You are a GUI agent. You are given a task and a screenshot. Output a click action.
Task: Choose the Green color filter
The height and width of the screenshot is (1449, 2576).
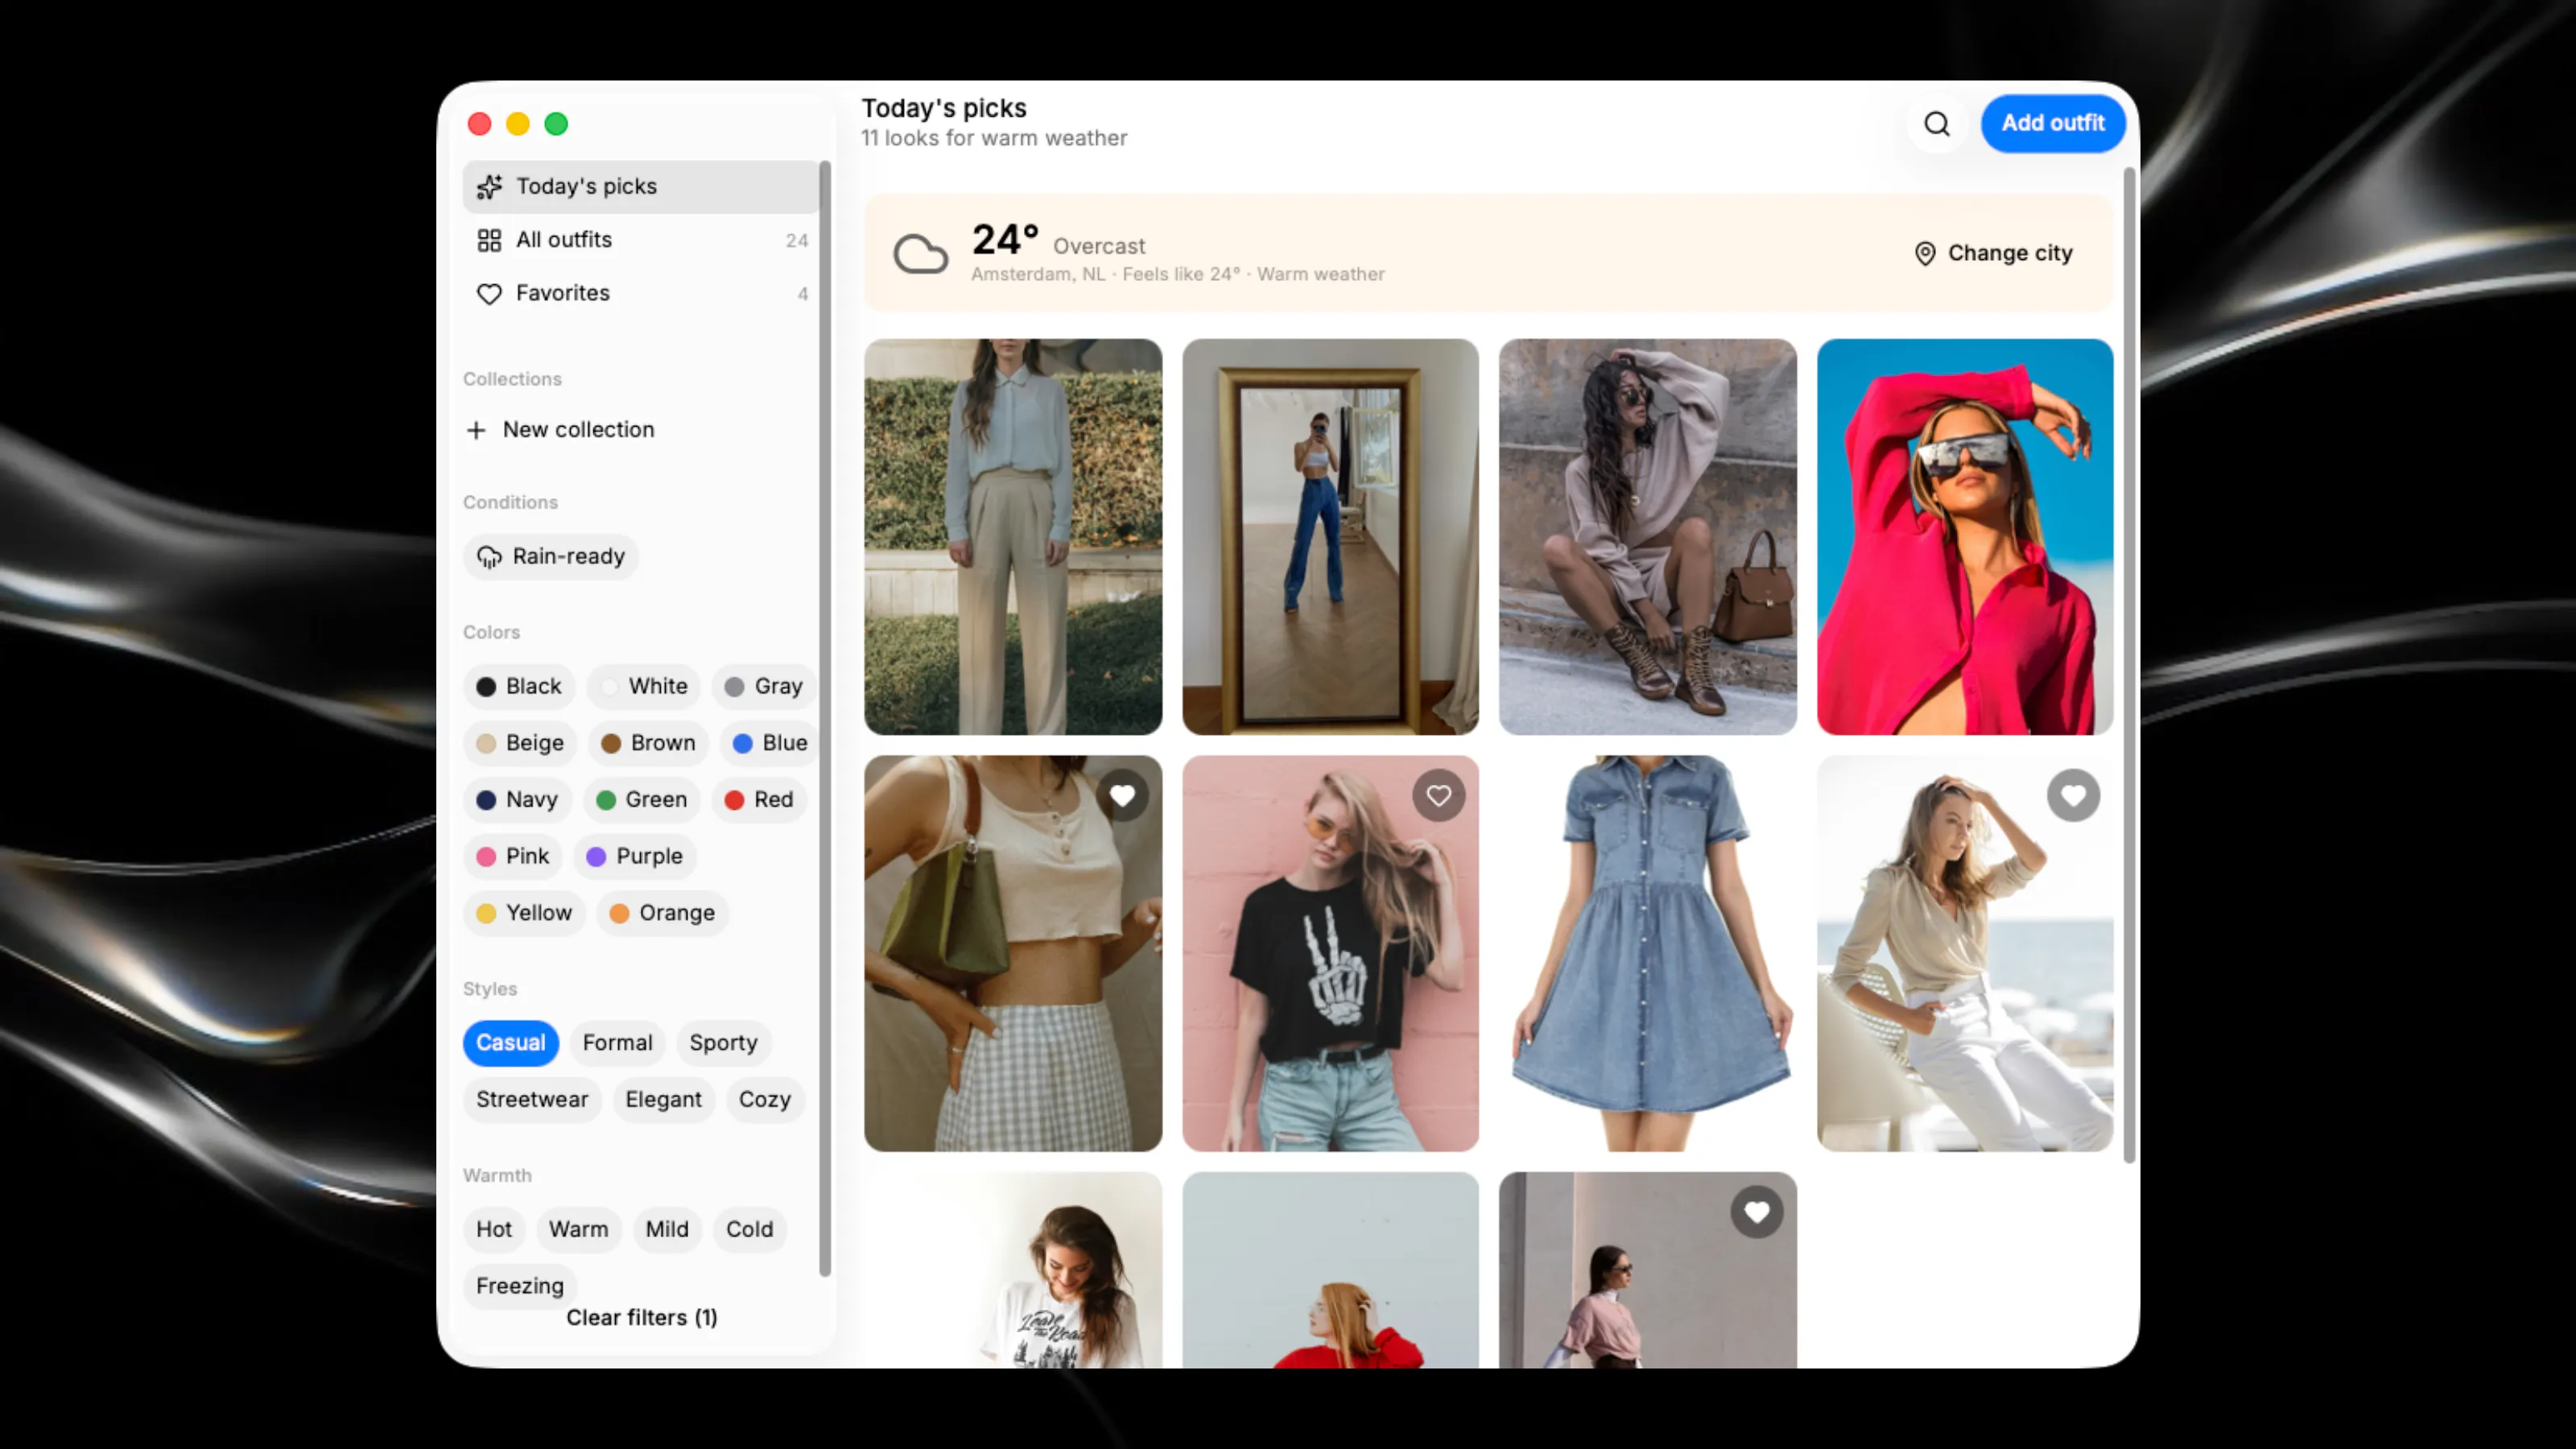click(641, 800)
